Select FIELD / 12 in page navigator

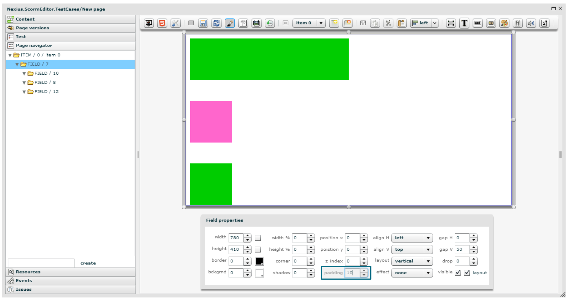click(46, 91)
